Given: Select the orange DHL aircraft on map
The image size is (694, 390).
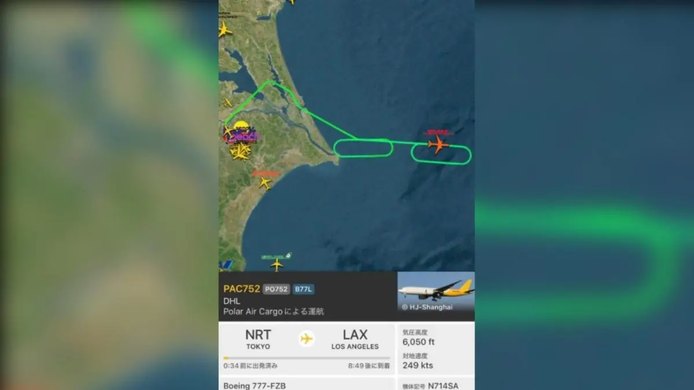Looking at the screenshot, I should point(438,144).
